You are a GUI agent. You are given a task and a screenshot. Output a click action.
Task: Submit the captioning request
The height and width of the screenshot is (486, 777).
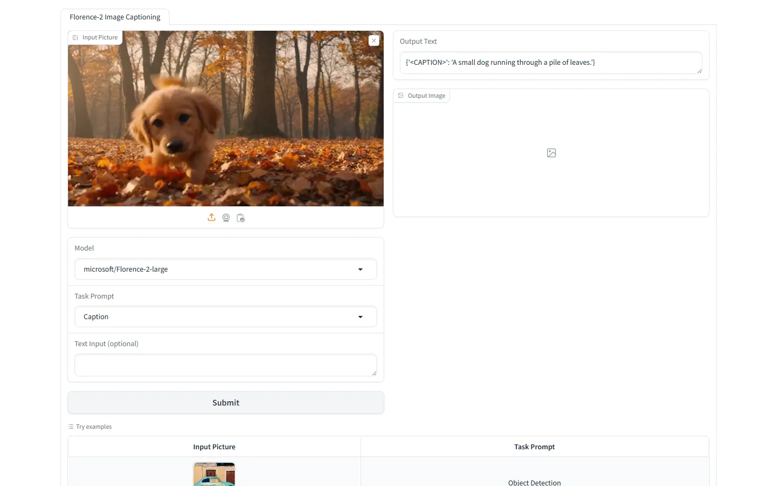pyautogui.click(x=226, y=403)
